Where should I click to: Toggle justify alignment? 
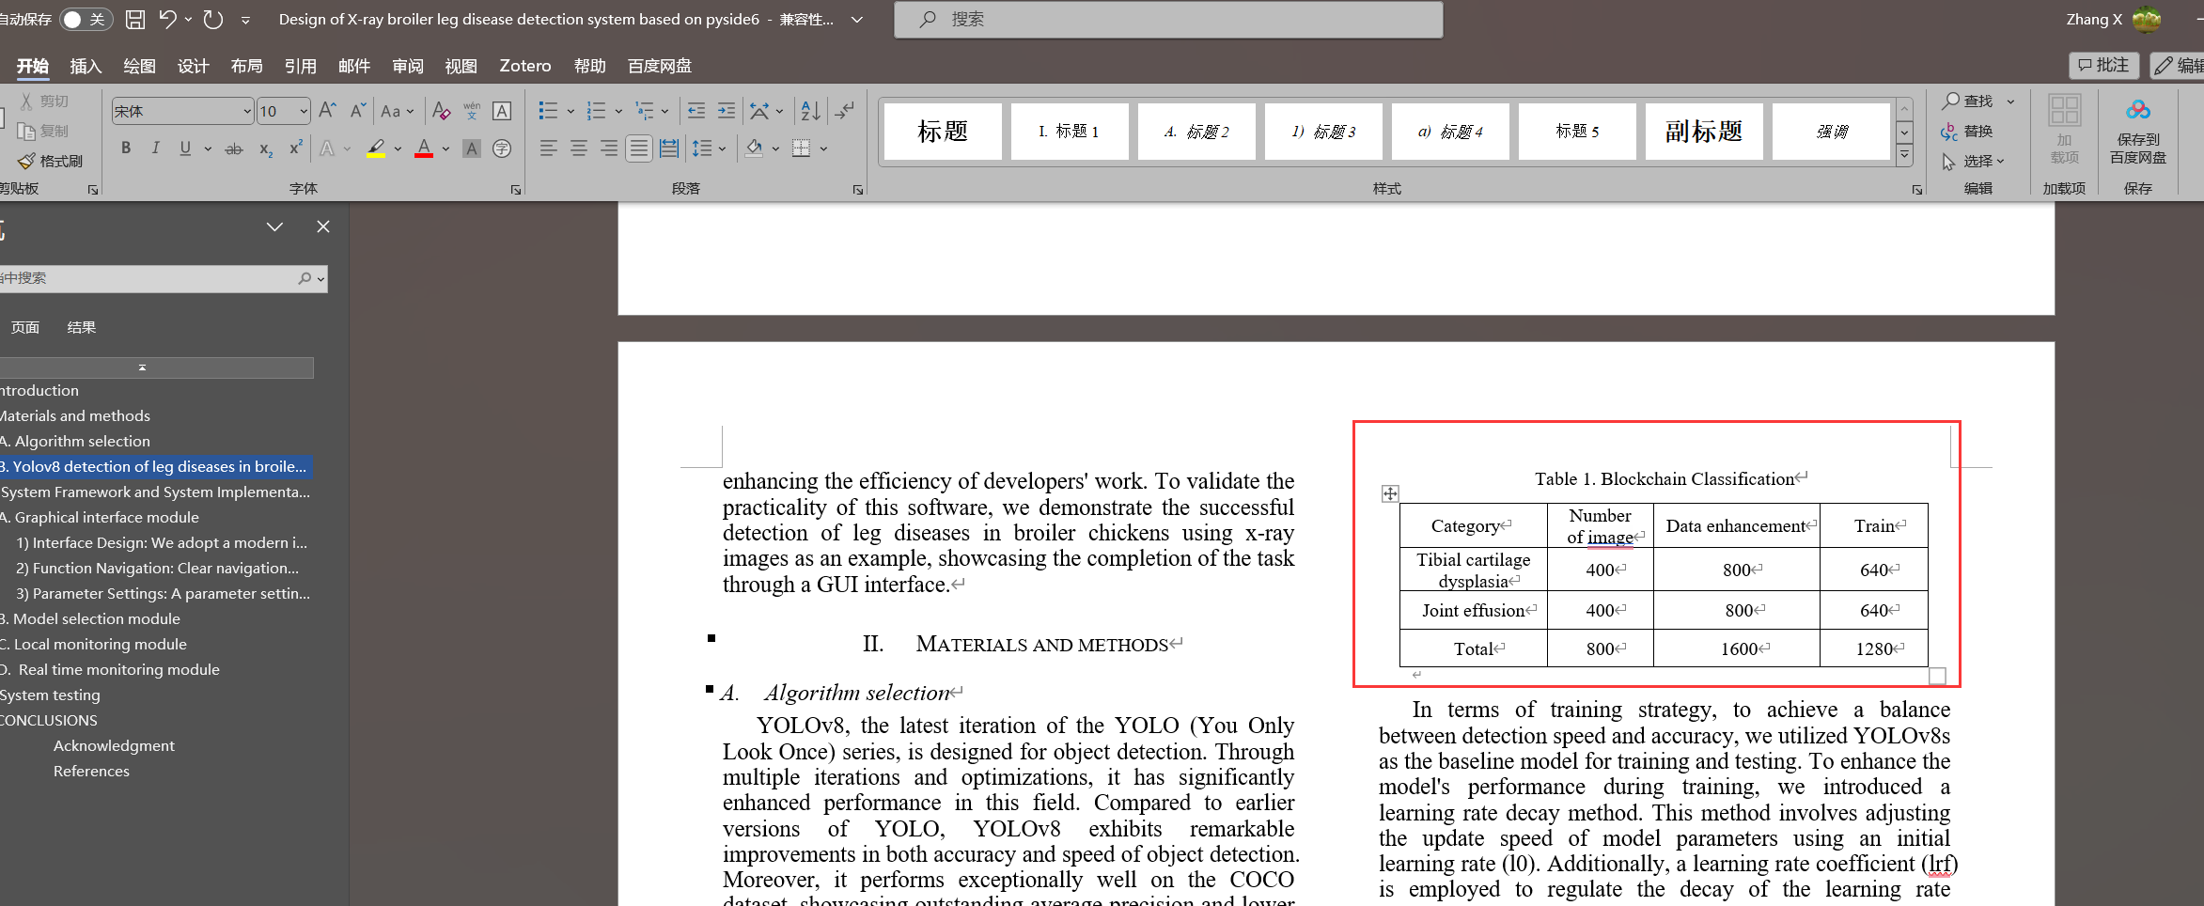[639, 148]
